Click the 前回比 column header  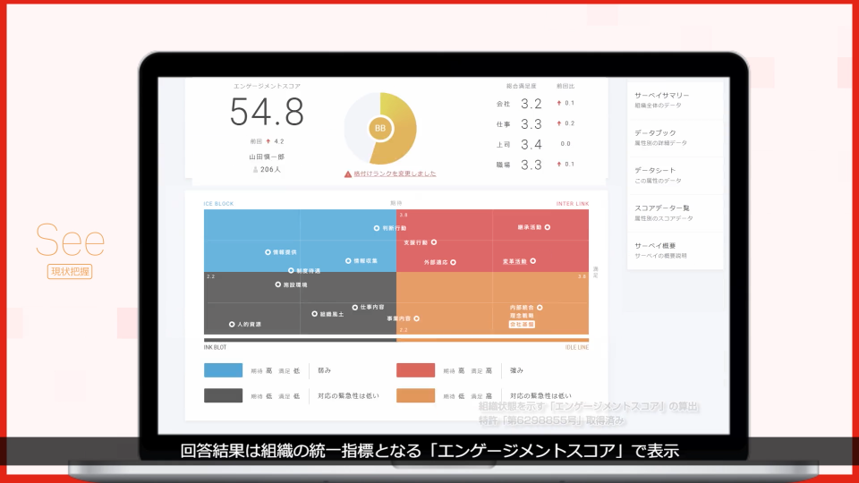coord(566,86)
